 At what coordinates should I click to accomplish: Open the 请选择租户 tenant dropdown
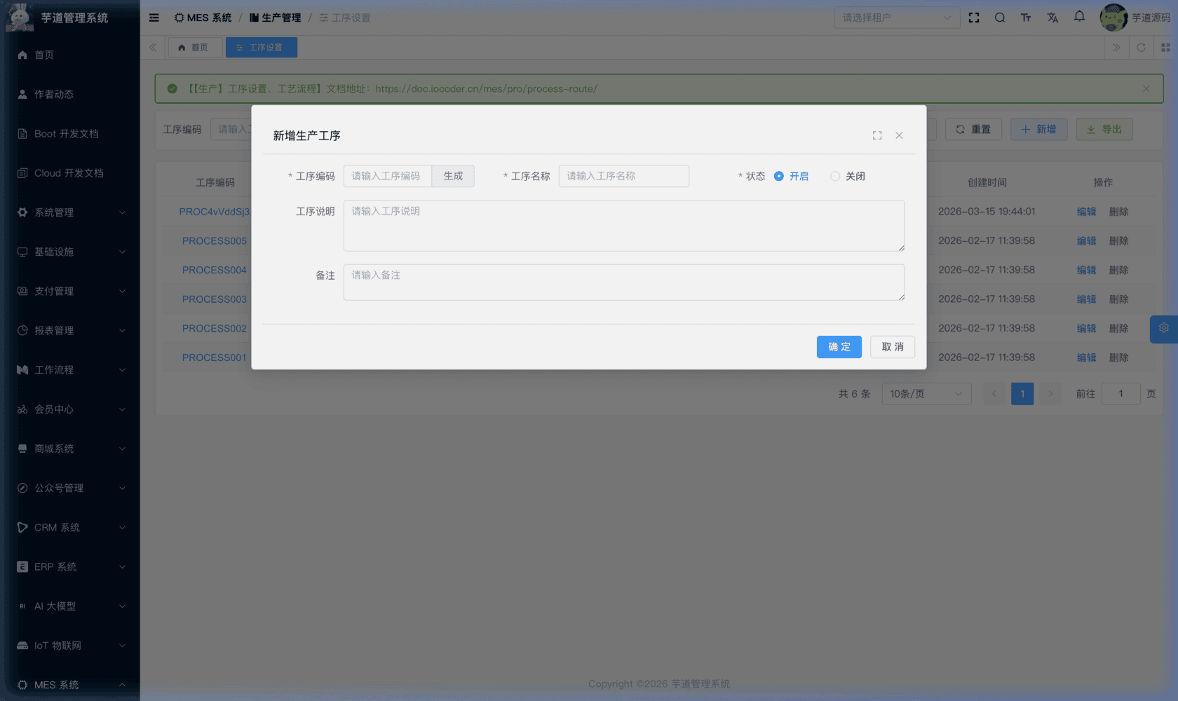tap(897, 18)
